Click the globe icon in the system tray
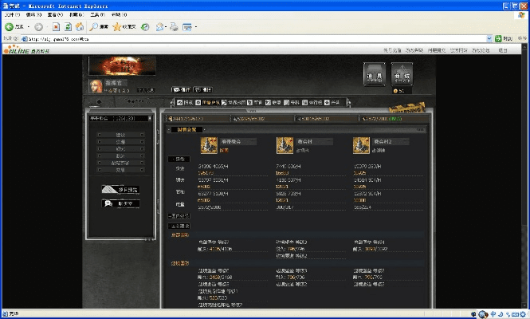This screenshot has width=530, height=319. coord(483,314)
